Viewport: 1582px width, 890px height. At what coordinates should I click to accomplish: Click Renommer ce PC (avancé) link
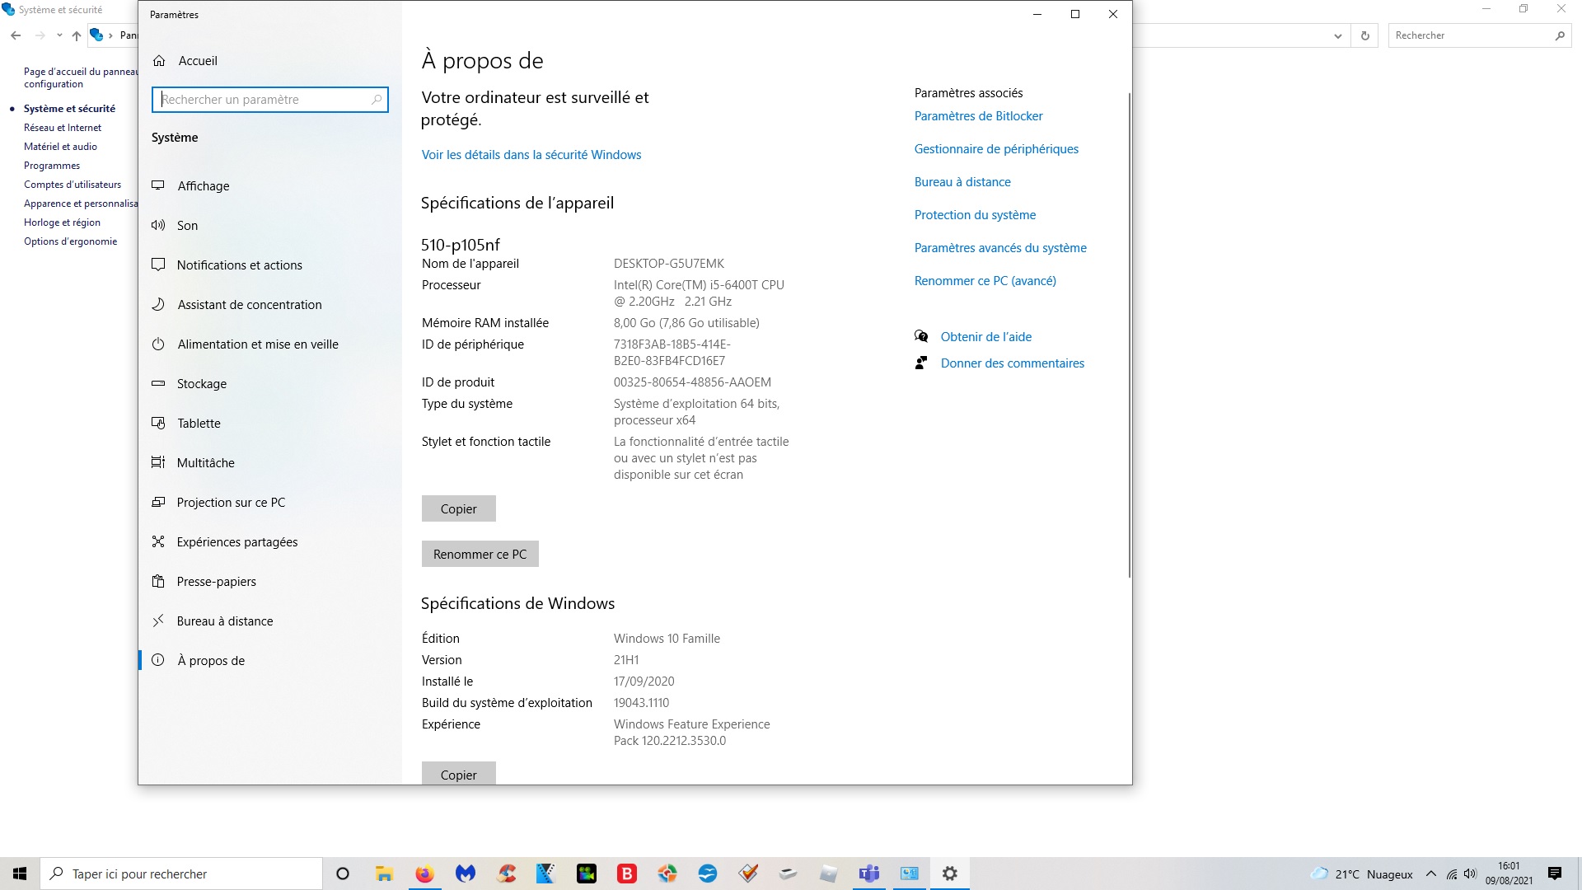click(985, 281)
